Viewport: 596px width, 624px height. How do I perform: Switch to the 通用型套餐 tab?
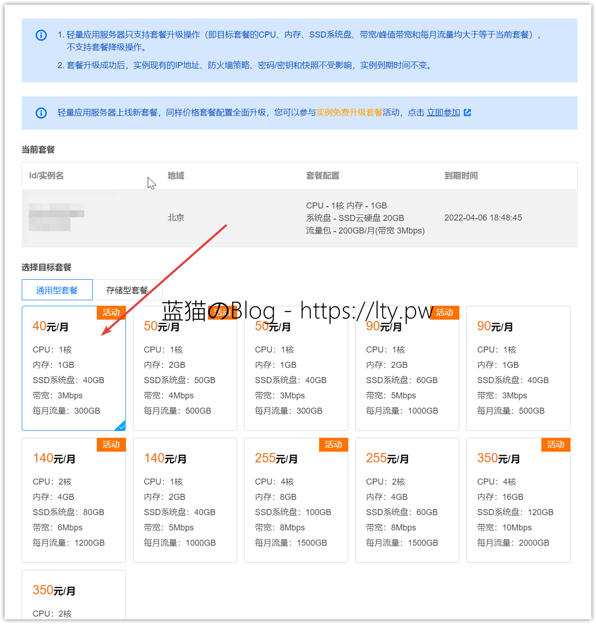click(x=57, y=290)
